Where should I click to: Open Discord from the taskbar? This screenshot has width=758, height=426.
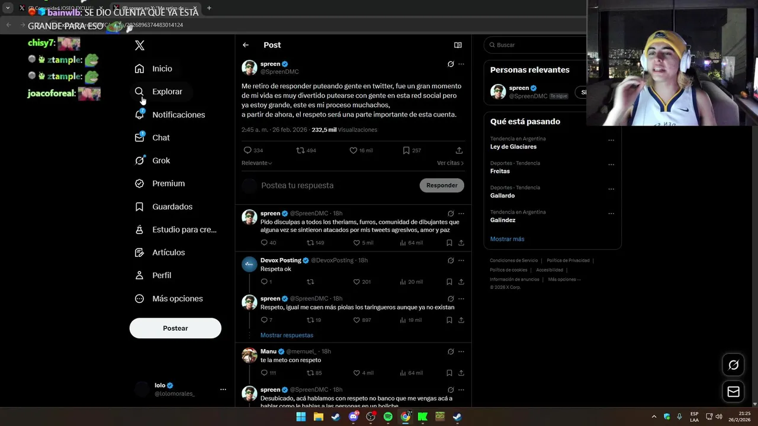pos(354,417)
